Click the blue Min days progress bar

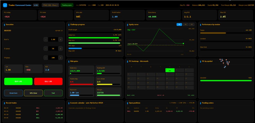coord(95,48)
